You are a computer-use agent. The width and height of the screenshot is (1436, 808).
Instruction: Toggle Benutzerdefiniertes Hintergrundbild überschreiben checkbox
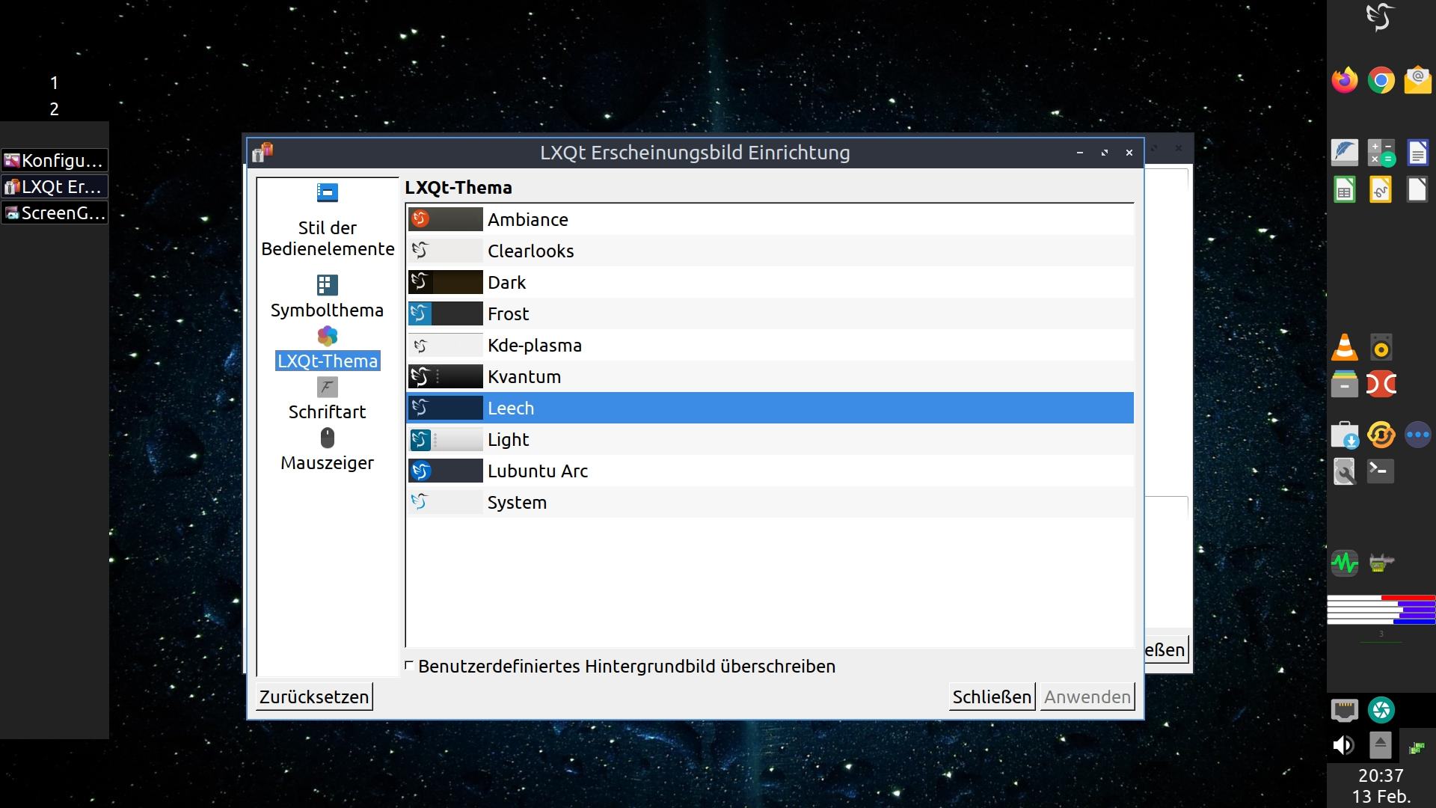(409, 665)
